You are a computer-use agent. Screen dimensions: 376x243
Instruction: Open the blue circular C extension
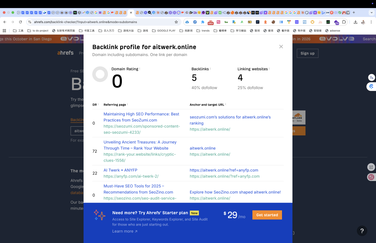point(195,22)
